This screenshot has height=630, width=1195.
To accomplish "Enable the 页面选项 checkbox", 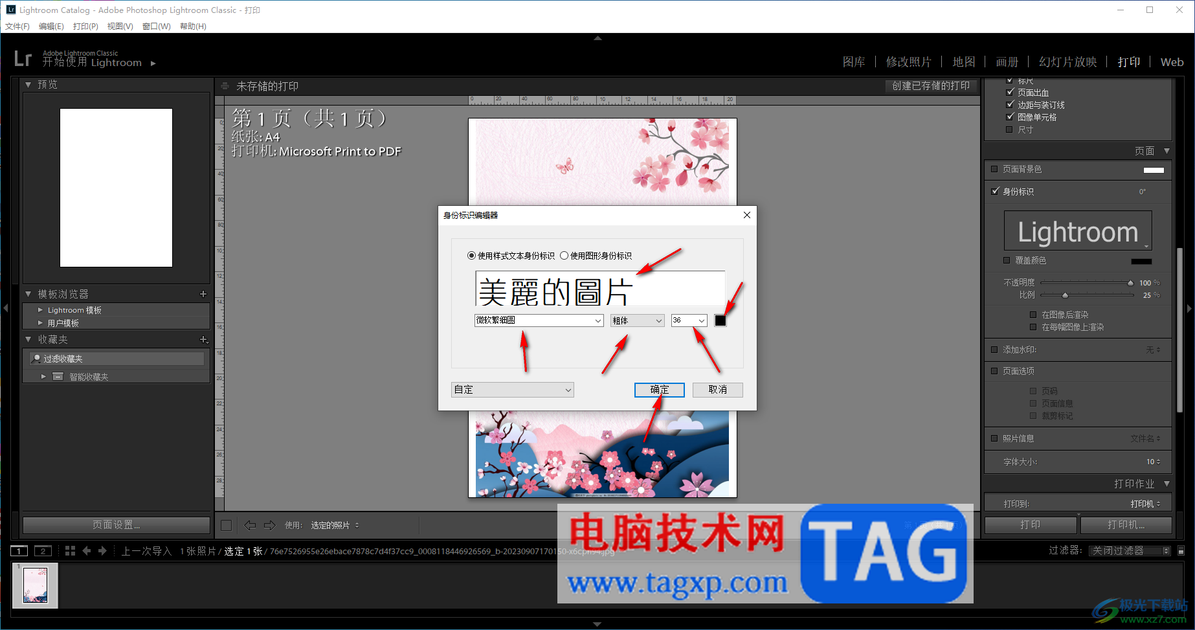I will tap(995, 371).
